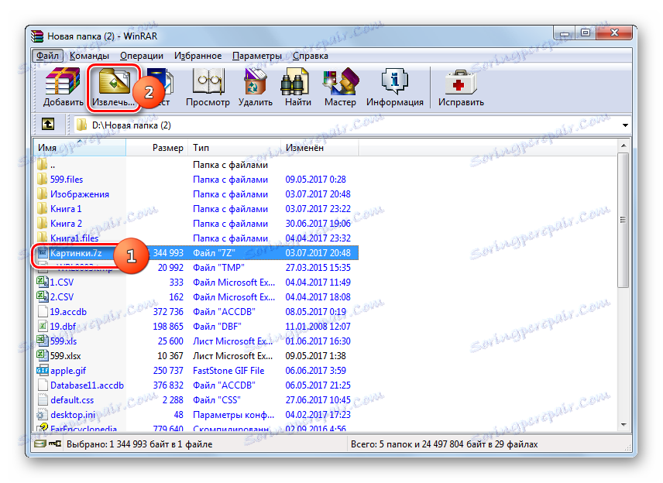The height and width of the screenshot is (483, 663).
Task: Open the Справка menu
Action: 311,56
